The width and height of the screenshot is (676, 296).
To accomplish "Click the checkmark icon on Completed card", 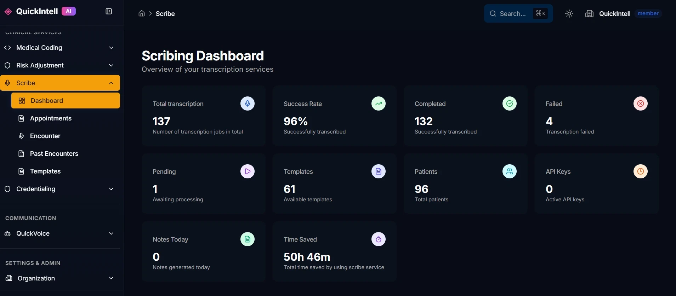I will click(510, 103).
